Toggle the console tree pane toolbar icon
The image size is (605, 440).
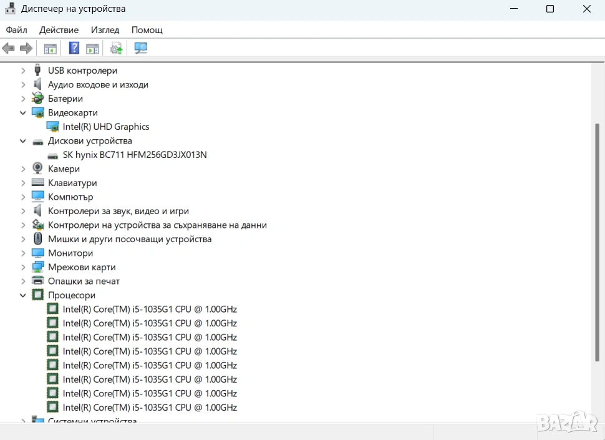point(50,48)
